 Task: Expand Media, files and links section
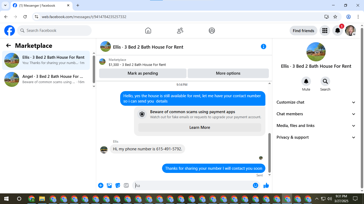[x=316, y=126]
